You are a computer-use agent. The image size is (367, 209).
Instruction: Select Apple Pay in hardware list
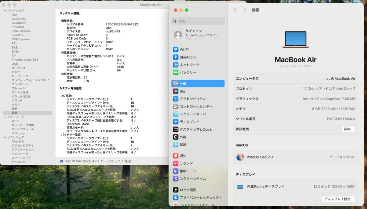click(19, 19)
